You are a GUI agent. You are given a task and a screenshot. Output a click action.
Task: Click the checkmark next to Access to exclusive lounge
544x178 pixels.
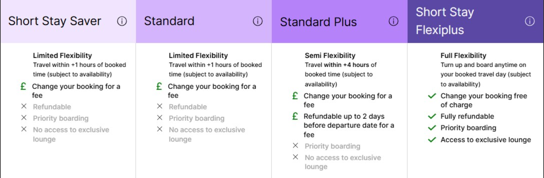432,140
